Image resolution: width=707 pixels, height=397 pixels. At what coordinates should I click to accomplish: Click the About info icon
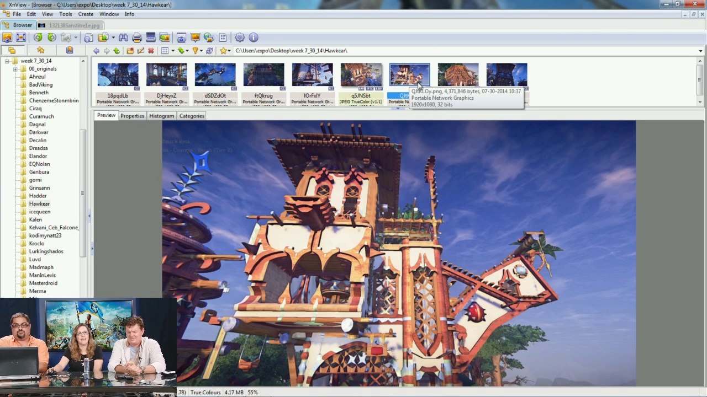254,37
